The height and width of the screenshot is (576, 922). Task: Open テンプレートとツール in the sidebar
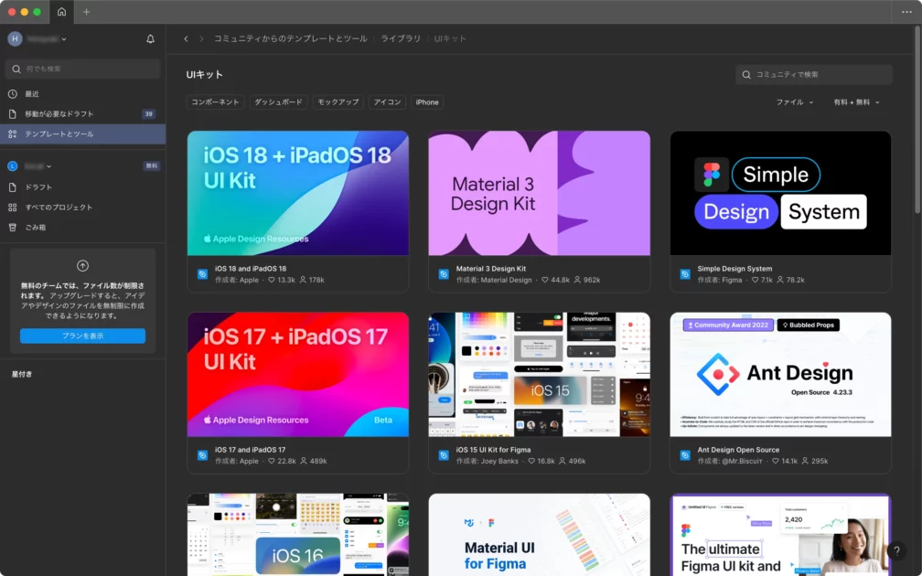pyautogui.click(x=59, y=134)
